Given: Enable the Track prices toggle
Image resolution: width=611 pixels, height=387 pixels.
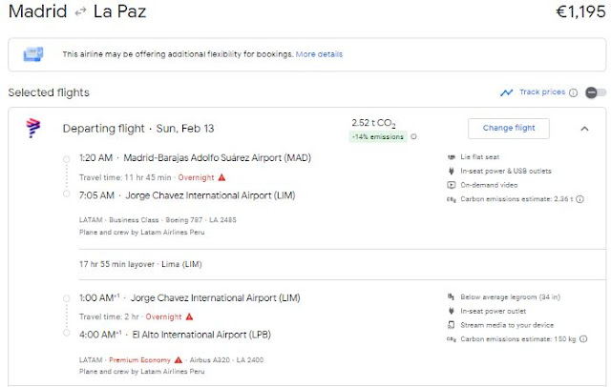Looking at the screenshot, I should pyautogui.click(x=596, y=92).
